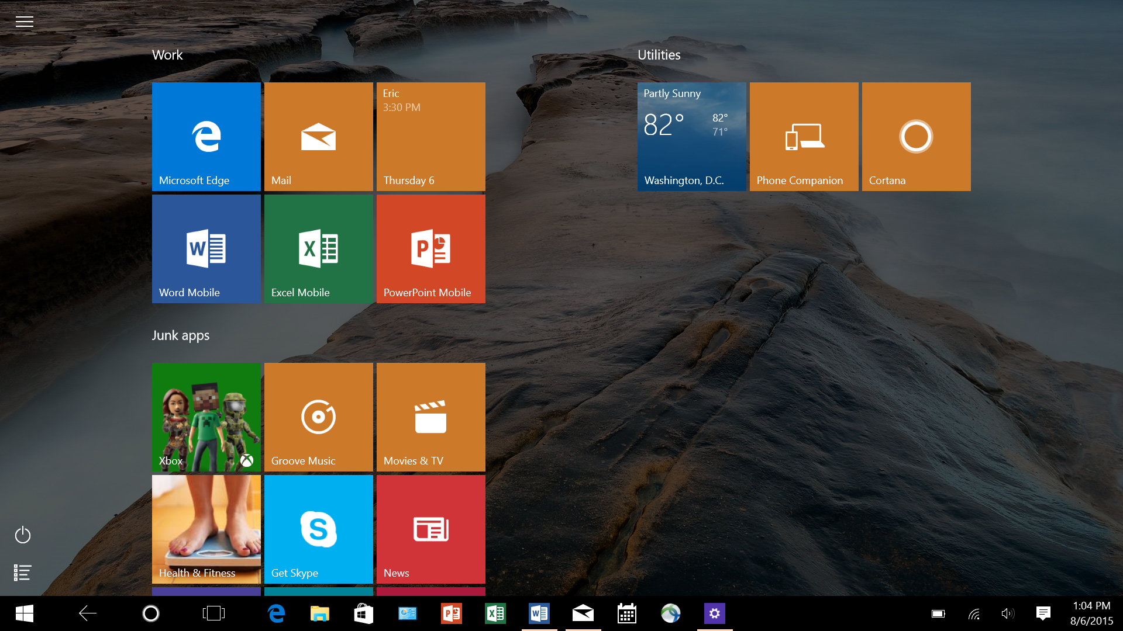Open the Wi-Fi network icon
Screen dimensions: 1123x631
974,614
